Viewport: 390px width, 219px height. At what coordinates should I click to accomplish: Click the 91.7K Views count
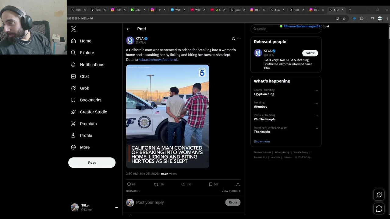click(x=169, y=174)
